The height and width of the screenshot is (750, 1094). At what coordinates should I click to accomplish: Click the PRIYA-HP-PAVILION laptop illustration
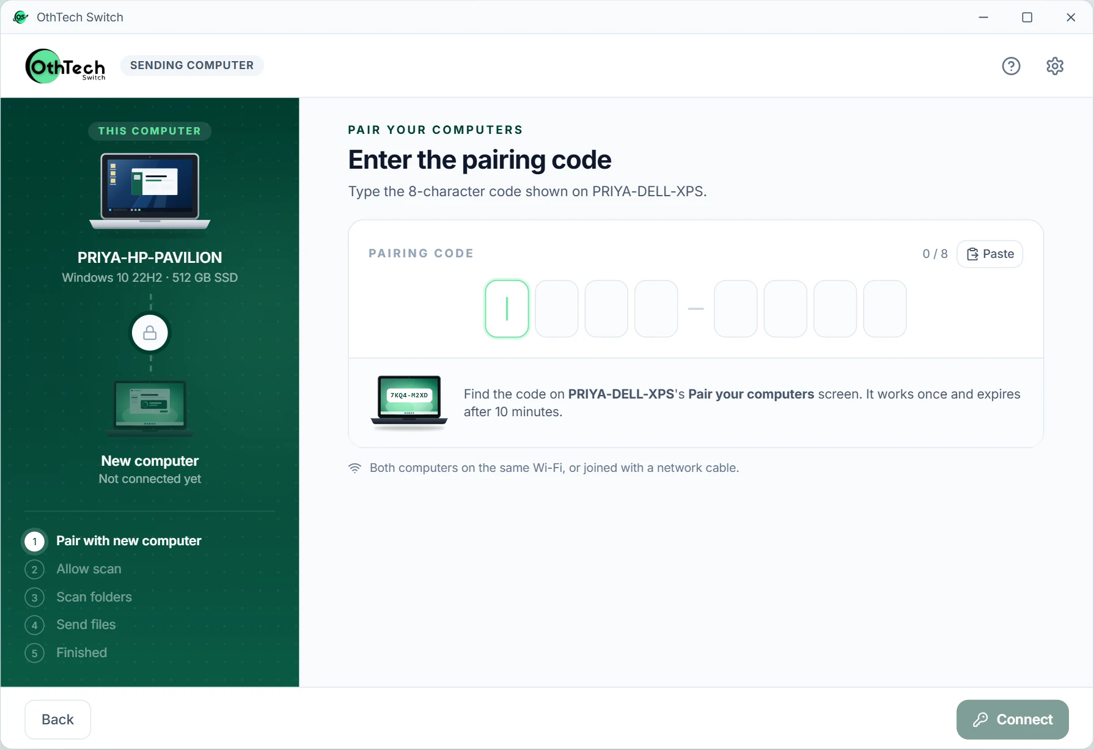150,191
